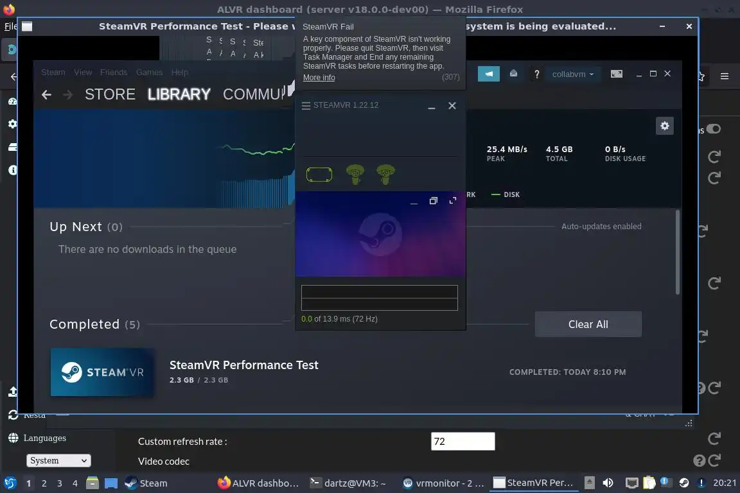Open the Friends menu in Steam

(x=113, y=72)
